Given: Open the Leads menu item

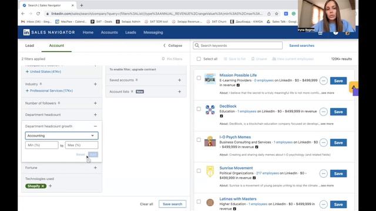Looking at the screenshot, I should 130,32.
